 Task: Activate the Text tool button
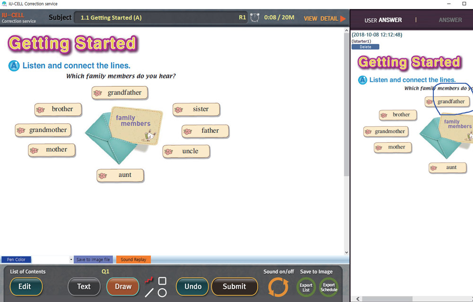84,286
